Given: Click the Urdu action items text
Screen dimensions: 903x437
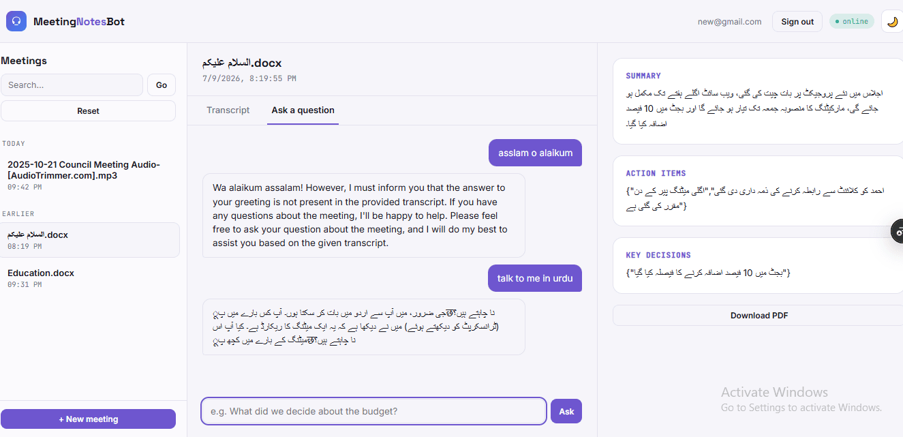Looking at the screenshot, I should coord(754,198).
